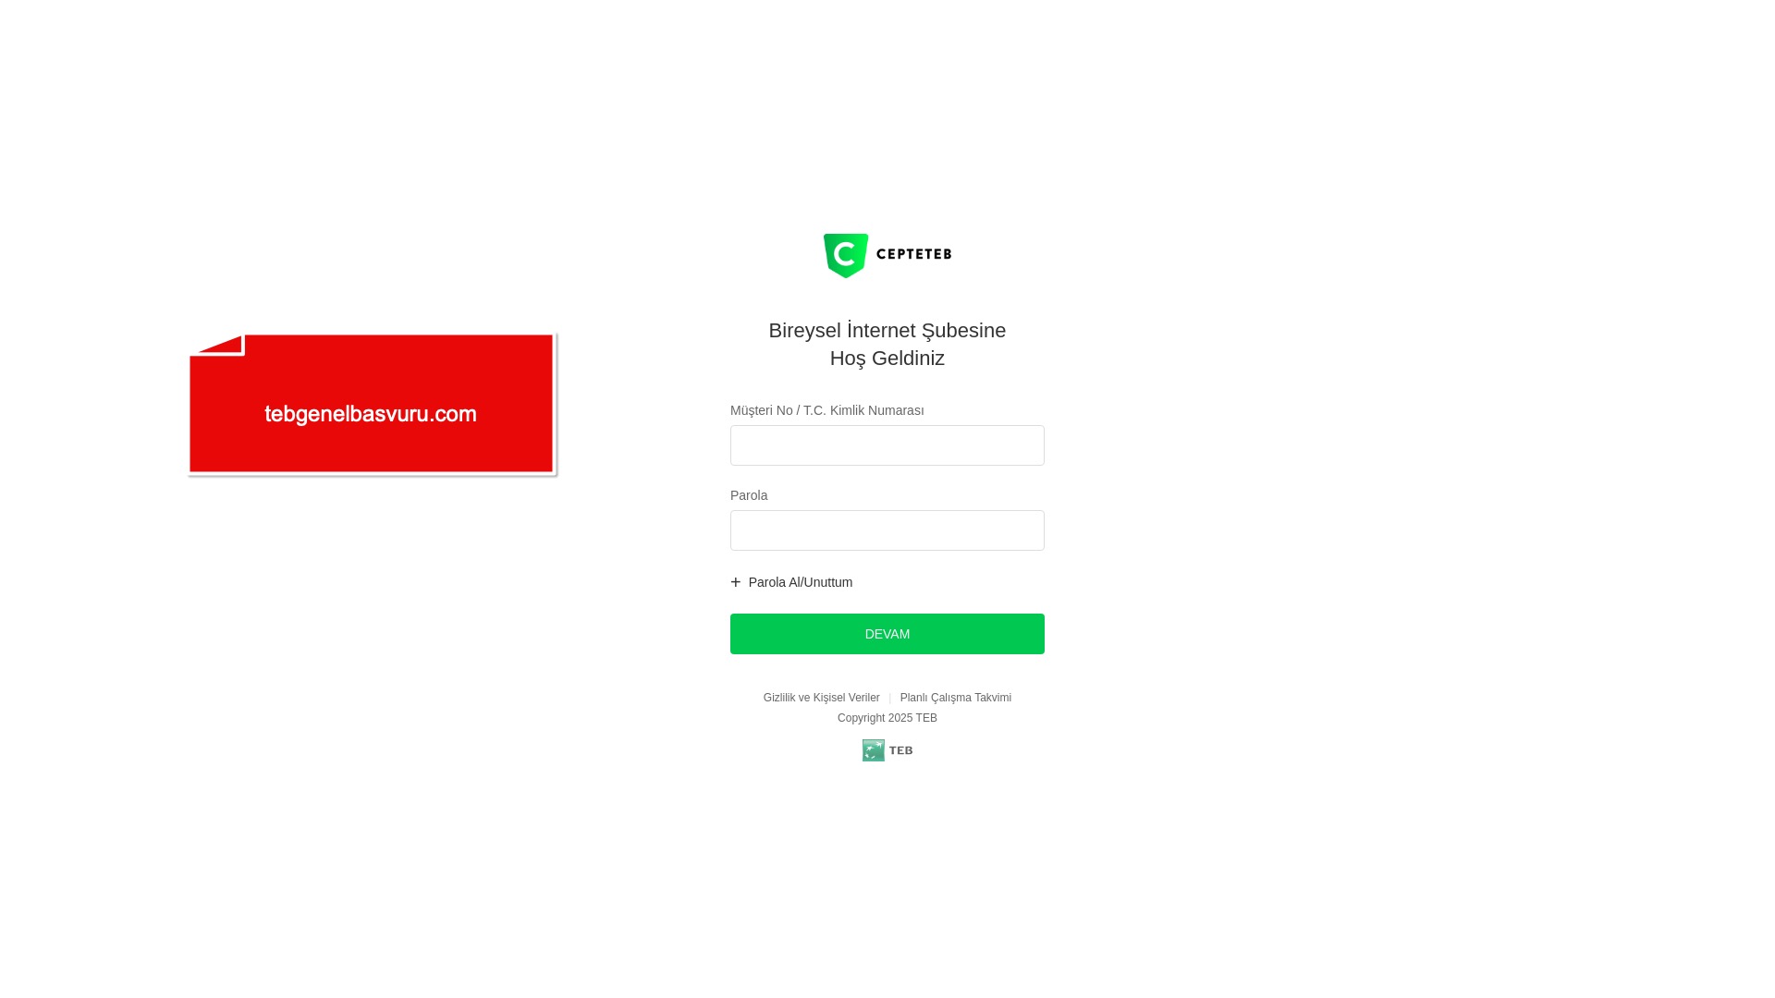Open the Planlı Çalışma Takvimi link
The width and height of the screenshot is (1775, 998).
(956, 698)
